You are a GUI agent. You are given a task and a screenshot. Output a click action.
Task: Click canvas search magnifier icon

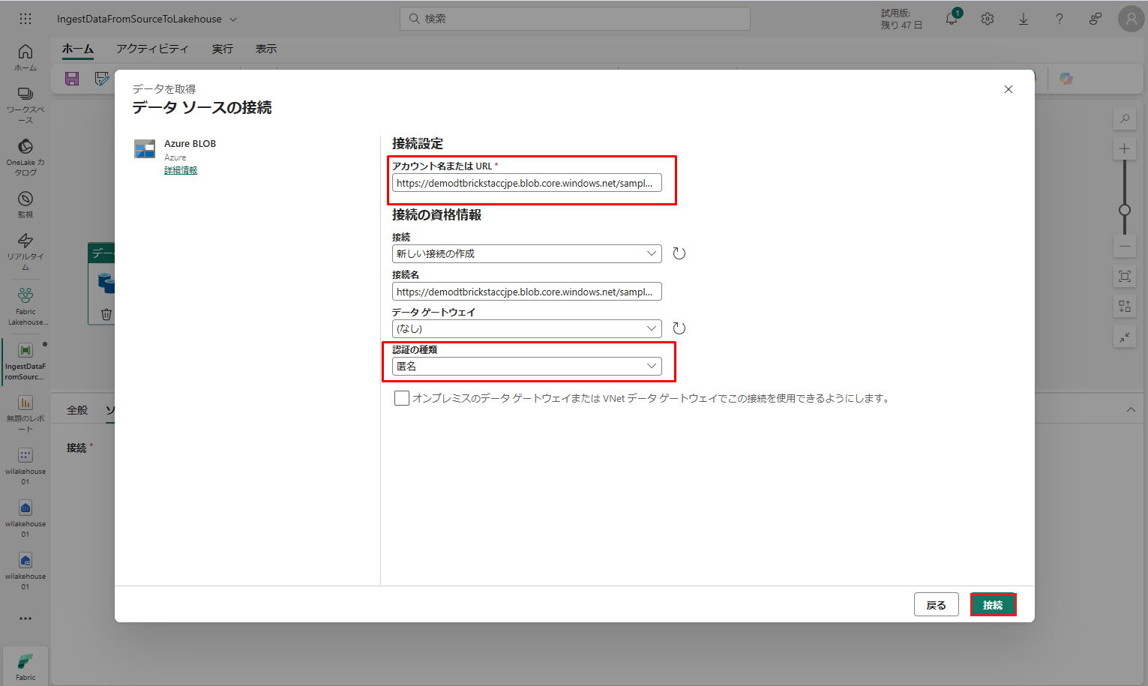pos(1125,118)
